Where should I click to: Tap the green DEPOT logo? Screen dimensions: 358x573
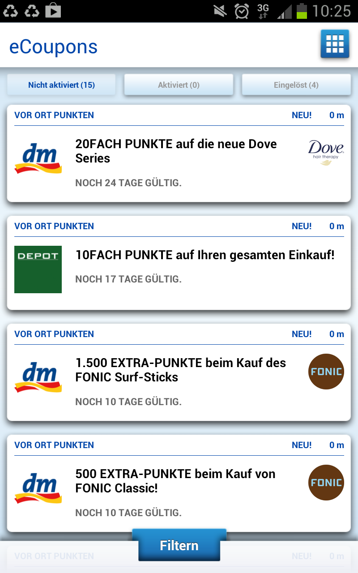point(38,269)
